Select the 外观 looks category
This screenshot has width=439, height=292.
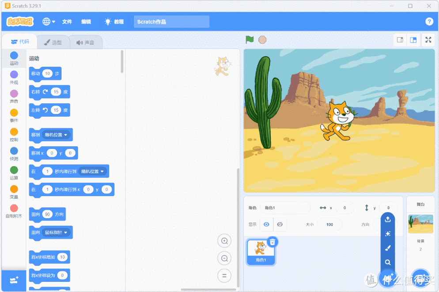[14, 77]
